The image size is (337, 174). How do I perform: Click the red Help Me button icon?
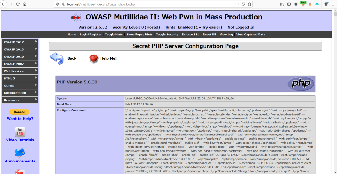coord(94,58)
